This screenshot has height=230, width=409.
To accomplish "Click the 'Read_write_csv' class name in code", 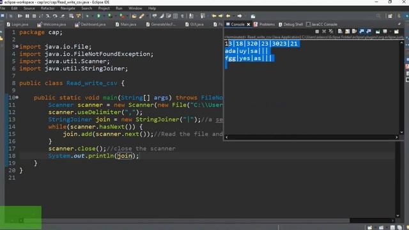I will click(x=91, y=83).
